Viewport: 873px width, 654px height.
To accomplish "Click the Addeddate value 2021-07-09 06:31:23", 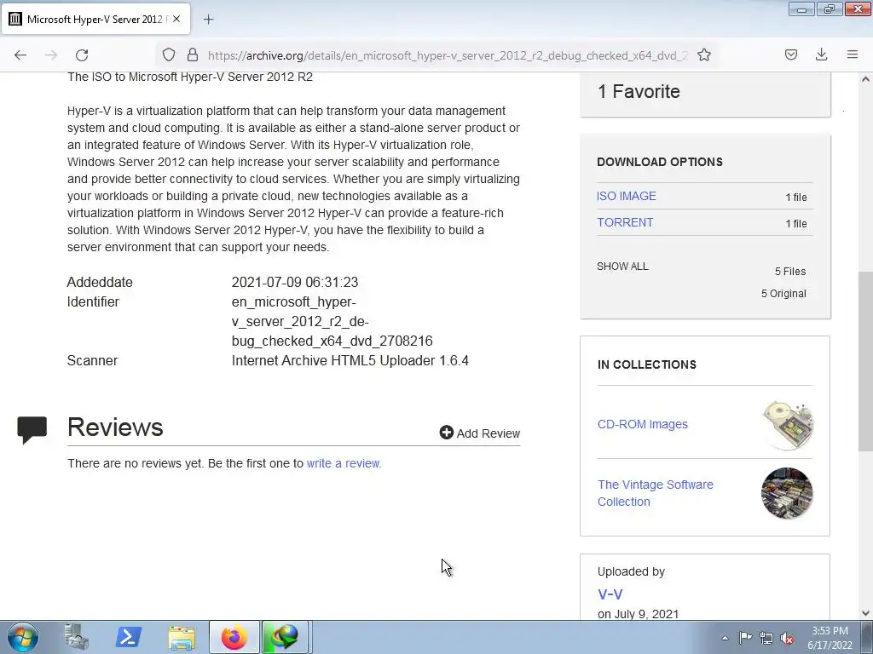I will point(294,282).
